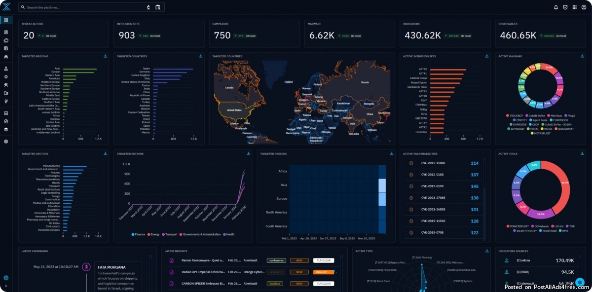Open the Settings gear in sidebar
The height and width of the screenshot is (292, 592).
[6, 141]
